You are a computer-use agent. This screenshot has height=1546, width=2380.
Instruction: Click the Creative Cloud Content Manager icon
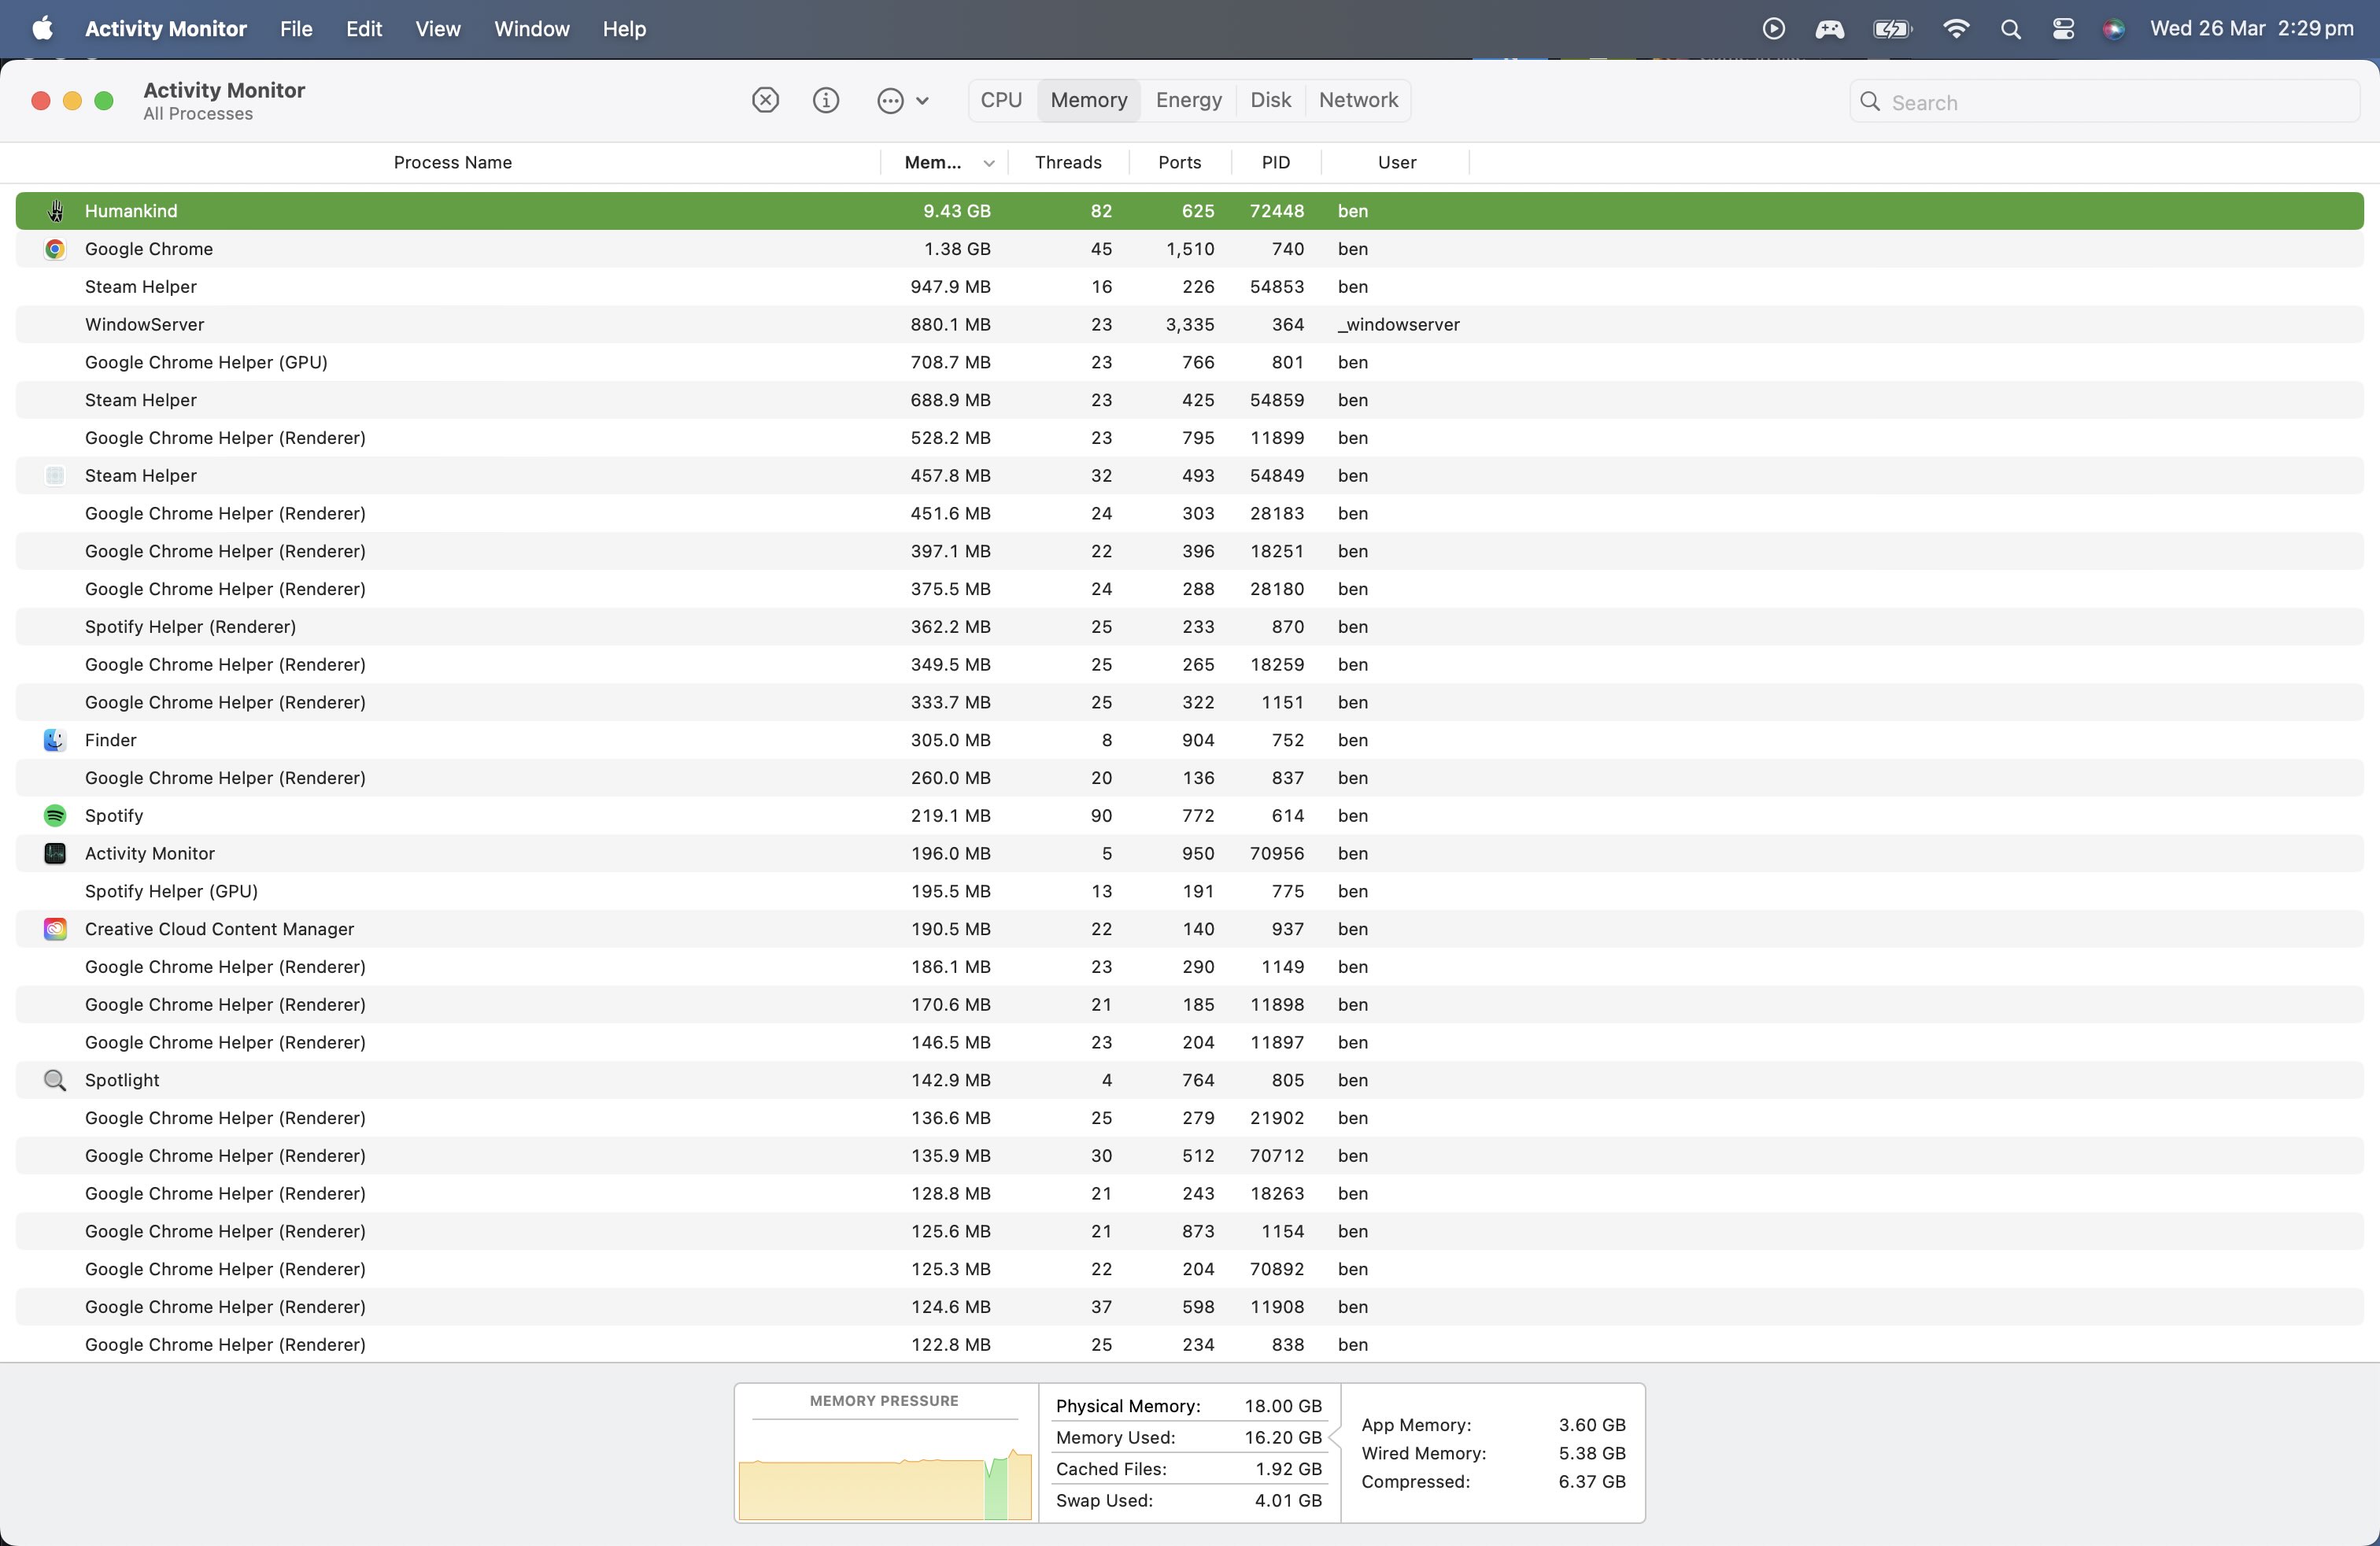coord(55,929)
